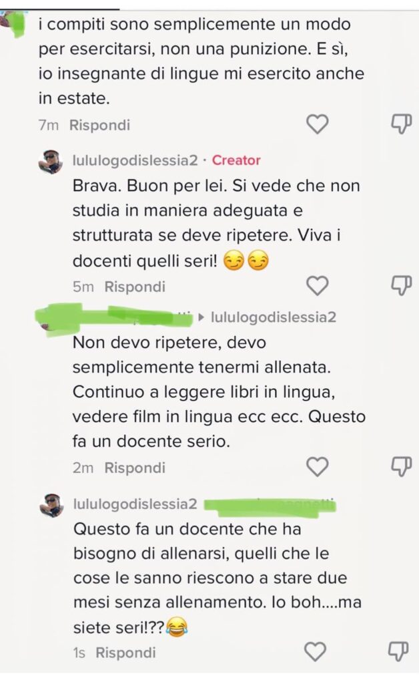Tap Rispondi under the 7m comment
This screenshot has width=419, height=684.
tap(99, 125)
